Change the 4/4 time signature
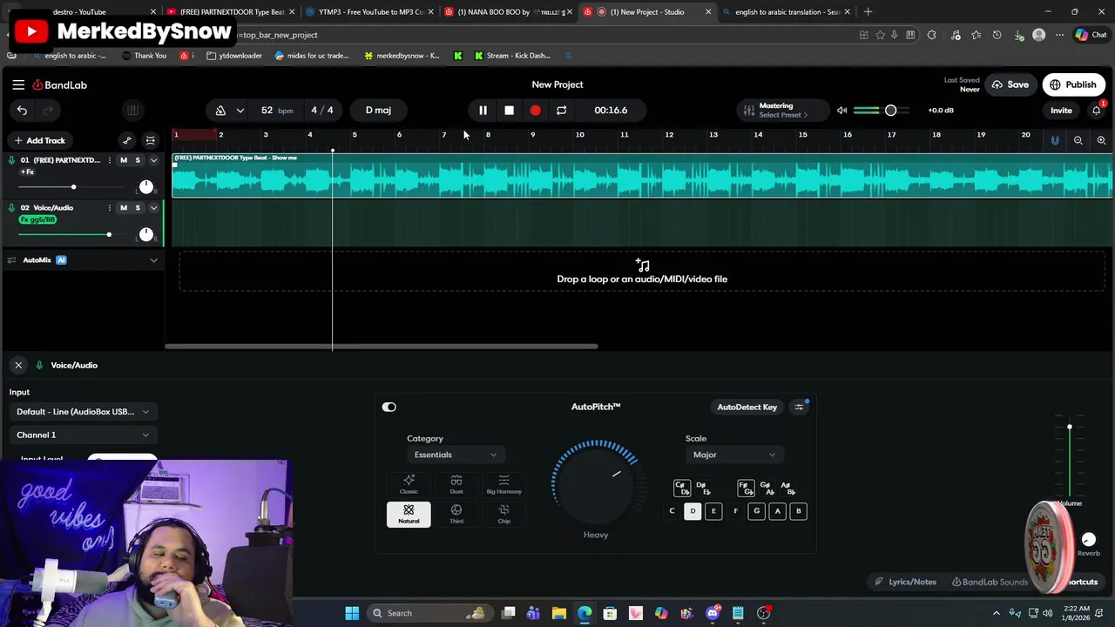Image resolution: width=1115 pixels, height=627 pixels. coord(322,111)
